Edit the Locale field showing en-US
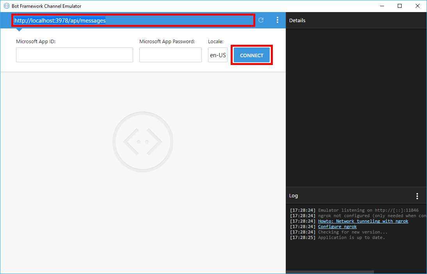This screenshot has width=427, height=274. 217,55
